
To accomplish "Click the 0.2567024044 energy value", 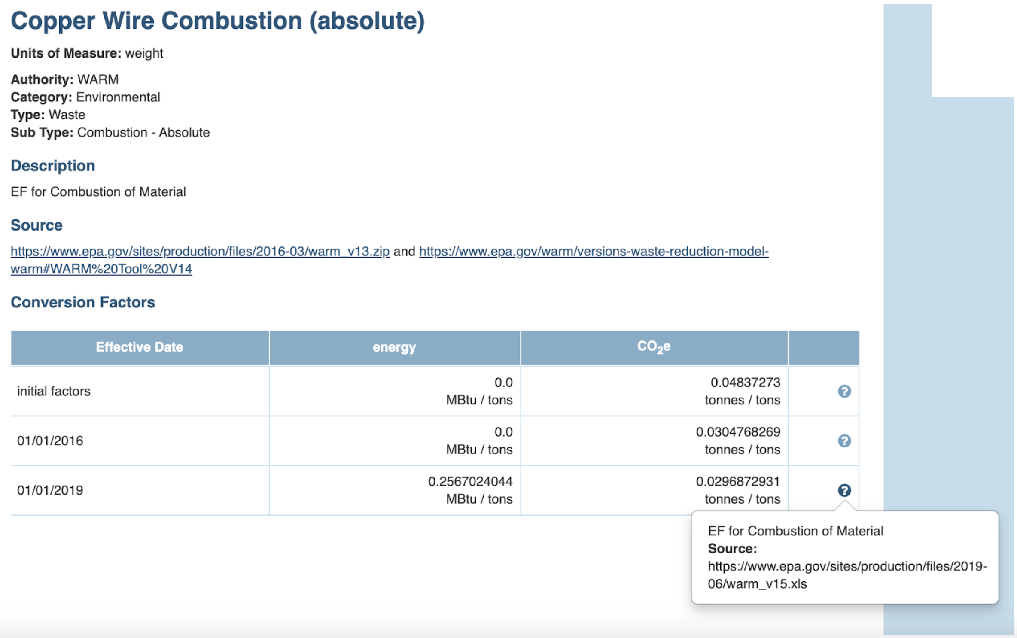I will 470,481.
